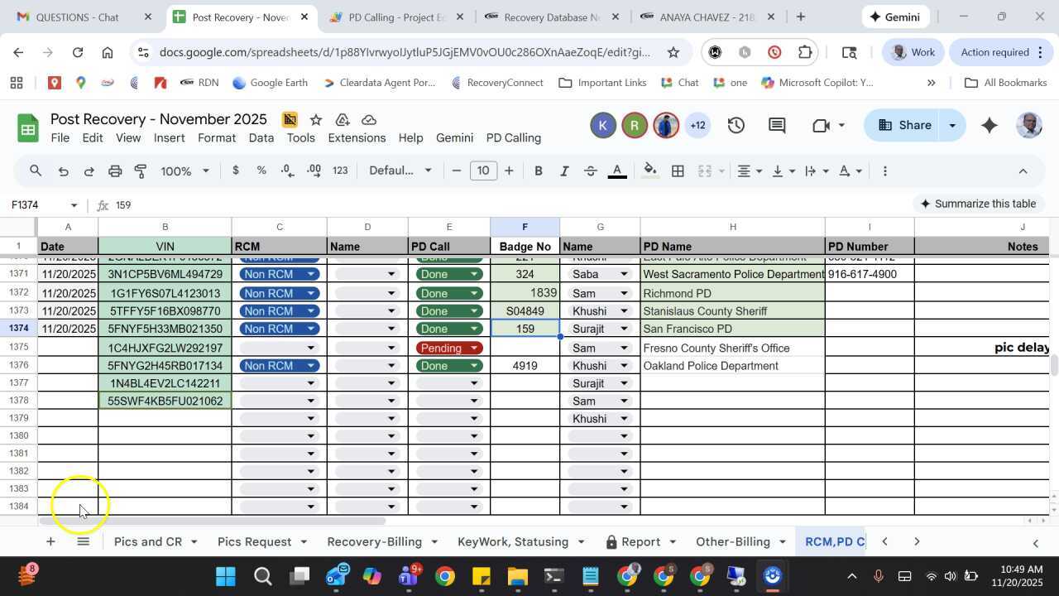Click the Share button

click(x=903, y=126)
